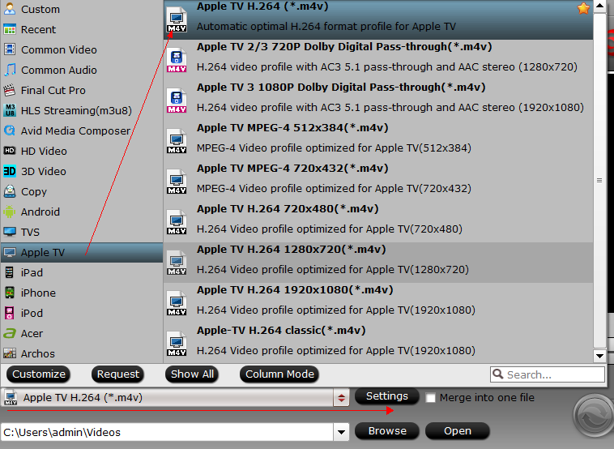Click the Common Video film icon

(10, 49)
